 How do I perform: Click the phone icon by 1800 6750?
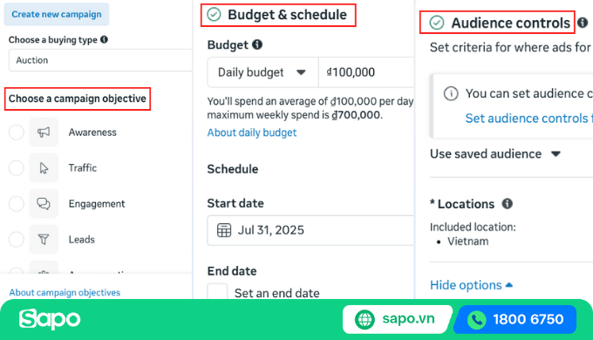tap(476, 320)
